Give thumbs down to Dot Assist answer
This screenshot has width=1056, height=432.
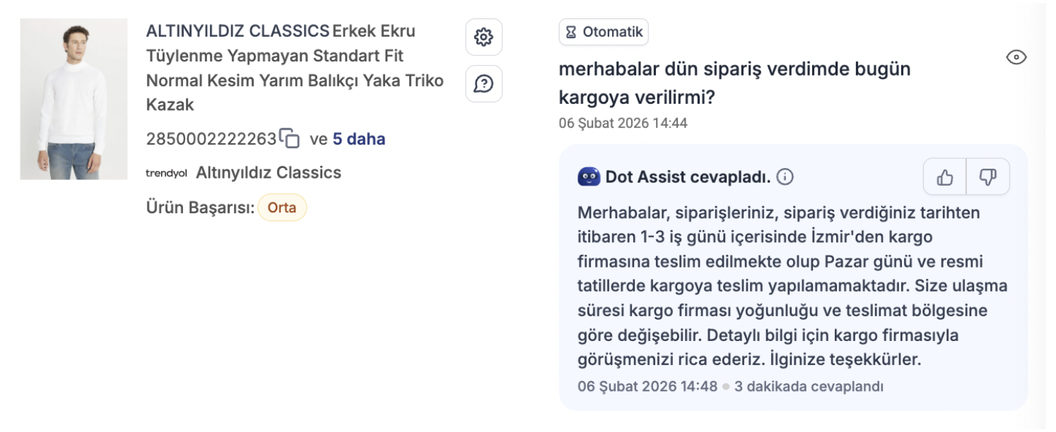pos(987,177)
